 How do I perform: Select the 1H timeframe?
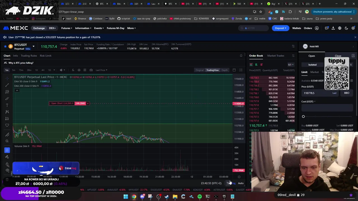(36, 70)
